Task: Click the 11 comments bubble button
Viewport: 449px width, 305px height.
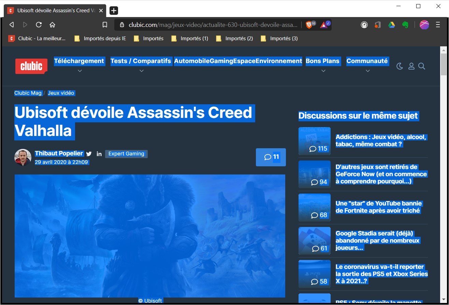Action: tap(271, 157)
